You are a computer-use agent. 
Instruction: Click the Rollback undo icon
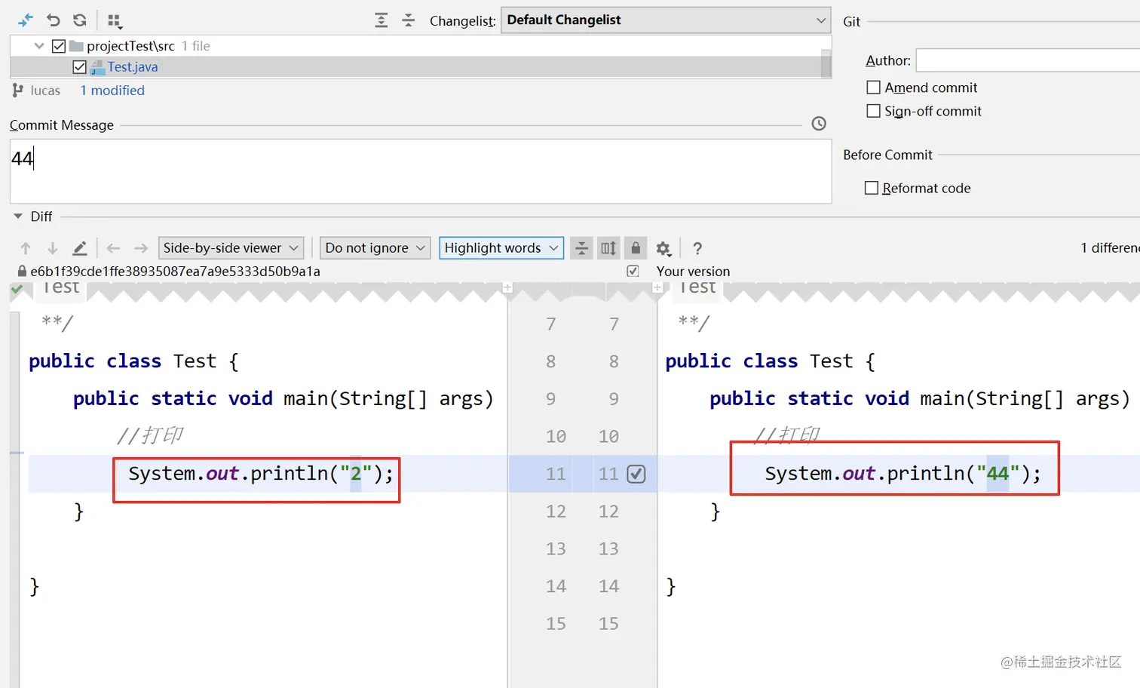53,20
